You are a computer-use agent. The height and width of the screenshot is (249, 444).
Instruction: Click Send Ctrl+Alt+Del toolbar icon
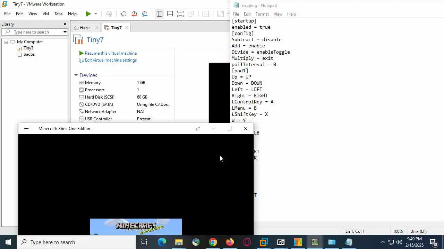click(x=109, y=14)
